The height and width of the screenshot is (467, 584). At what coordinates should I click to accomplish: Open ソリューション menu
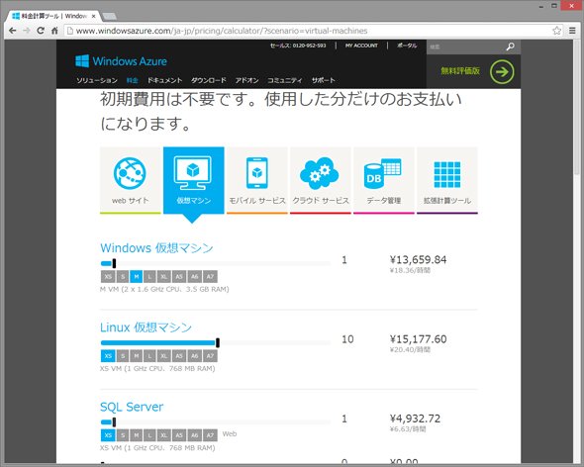pyautogui.click(x=97, y=80)
